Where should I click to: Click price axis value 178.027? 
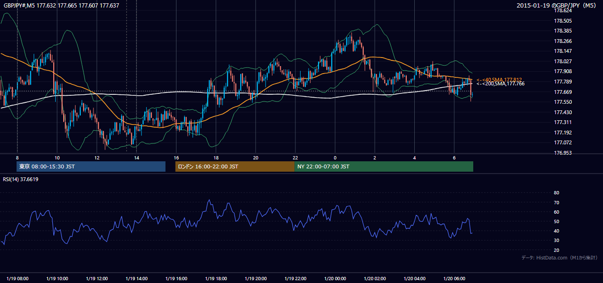click(563, 61)
